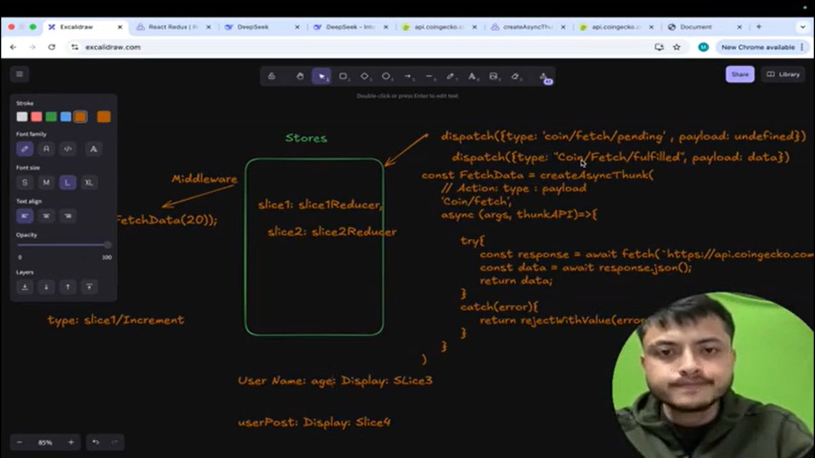Send selection backward one layer
815x458 pixels.
click(x=46, y=287)
